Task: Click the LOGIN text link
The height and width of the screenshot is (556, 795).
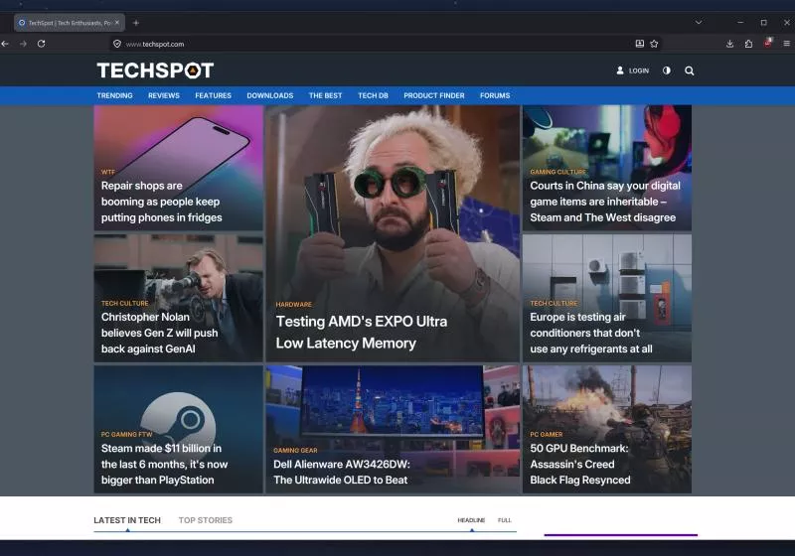Action: point(639,70)
